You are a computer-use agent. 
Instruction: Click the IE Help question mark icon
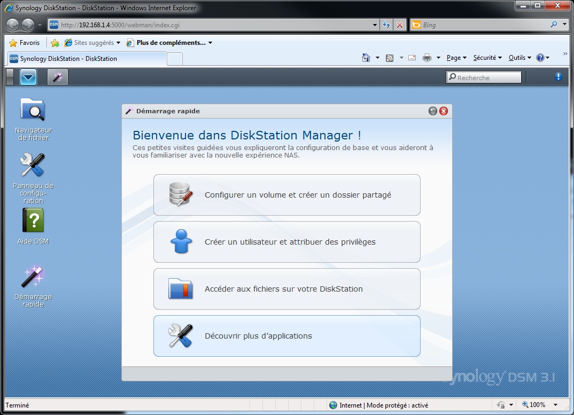[x=540, y=58]
